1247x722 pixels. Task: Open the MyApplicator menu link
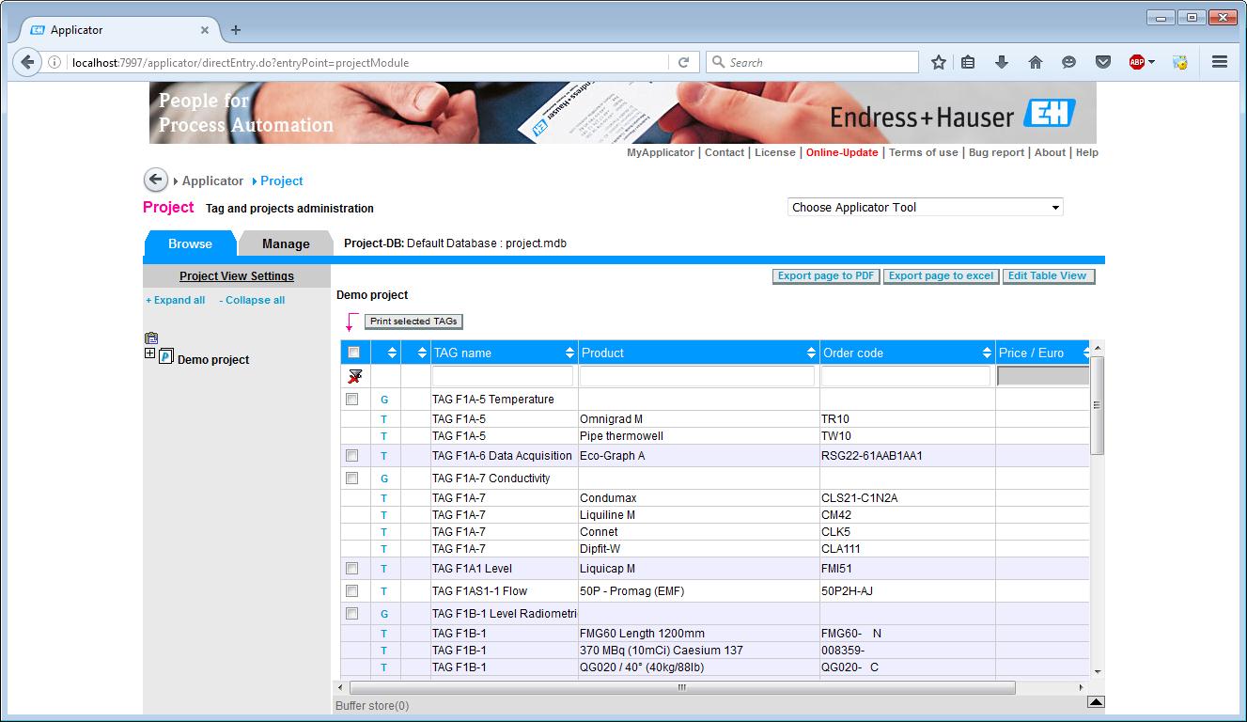pyautogui.click(x=661, y=152)
